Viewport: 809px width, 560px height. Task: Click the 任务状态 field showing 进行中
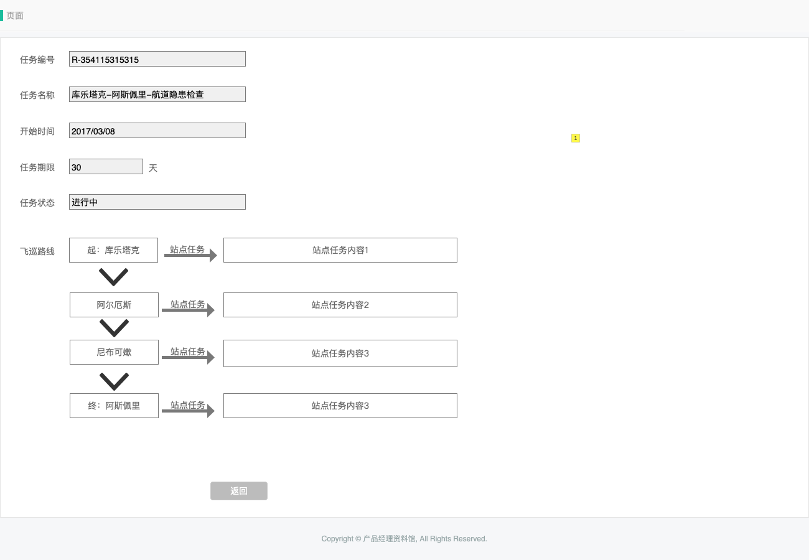pos(157,202)
